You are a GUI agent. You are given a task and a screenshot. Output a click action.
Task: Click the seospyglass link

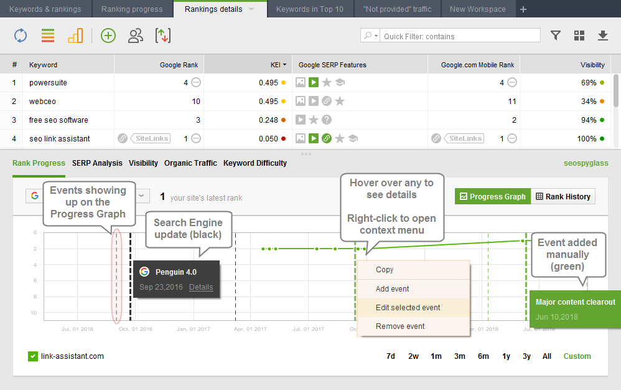pyautogui.click(x=586, y=163)
